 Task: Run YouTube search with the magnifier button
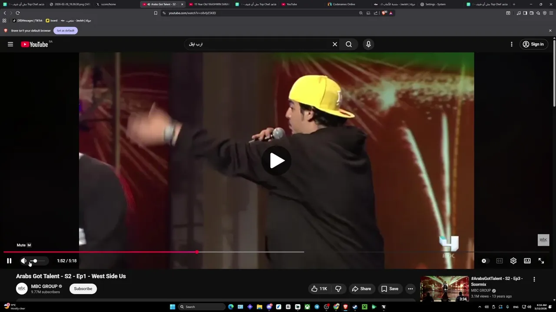[x=349, y=44]
